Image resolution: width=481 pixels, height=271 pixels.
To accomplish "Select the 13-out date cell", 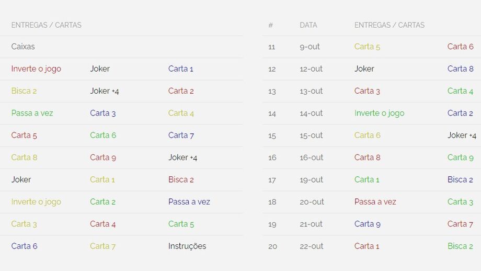I will (311, 91).
